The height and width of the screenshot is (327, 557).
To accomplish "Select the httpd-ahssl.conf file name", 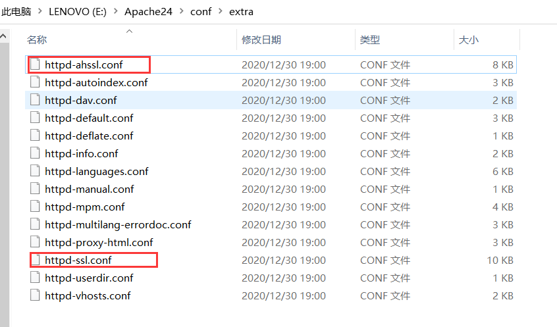I will pyautogui.click(x=84, y=64).
